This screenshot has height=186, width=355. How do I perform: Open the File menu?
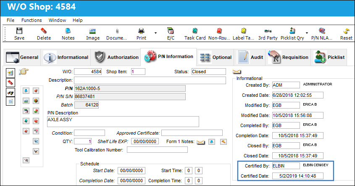[11, 20]
